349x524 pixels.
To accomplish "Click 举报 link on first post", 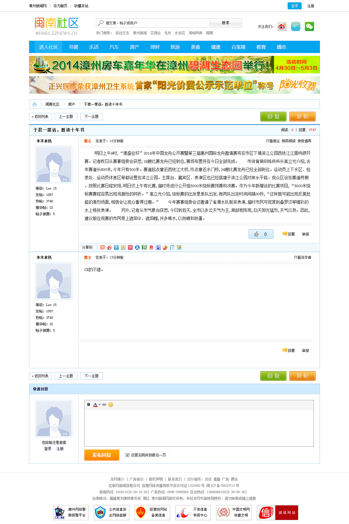I will [305, 234].
